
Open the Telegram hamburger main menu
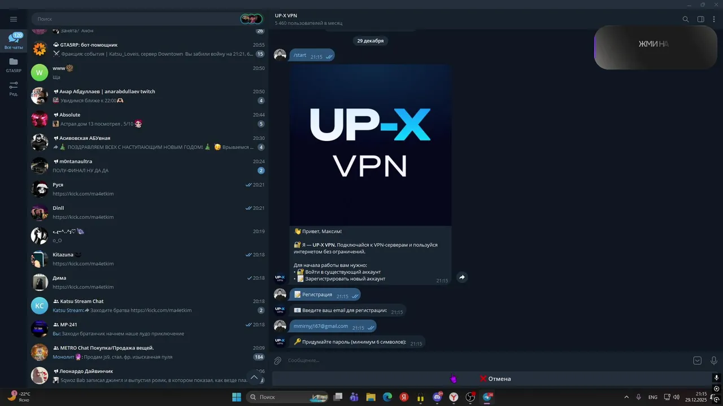point(14,19)
